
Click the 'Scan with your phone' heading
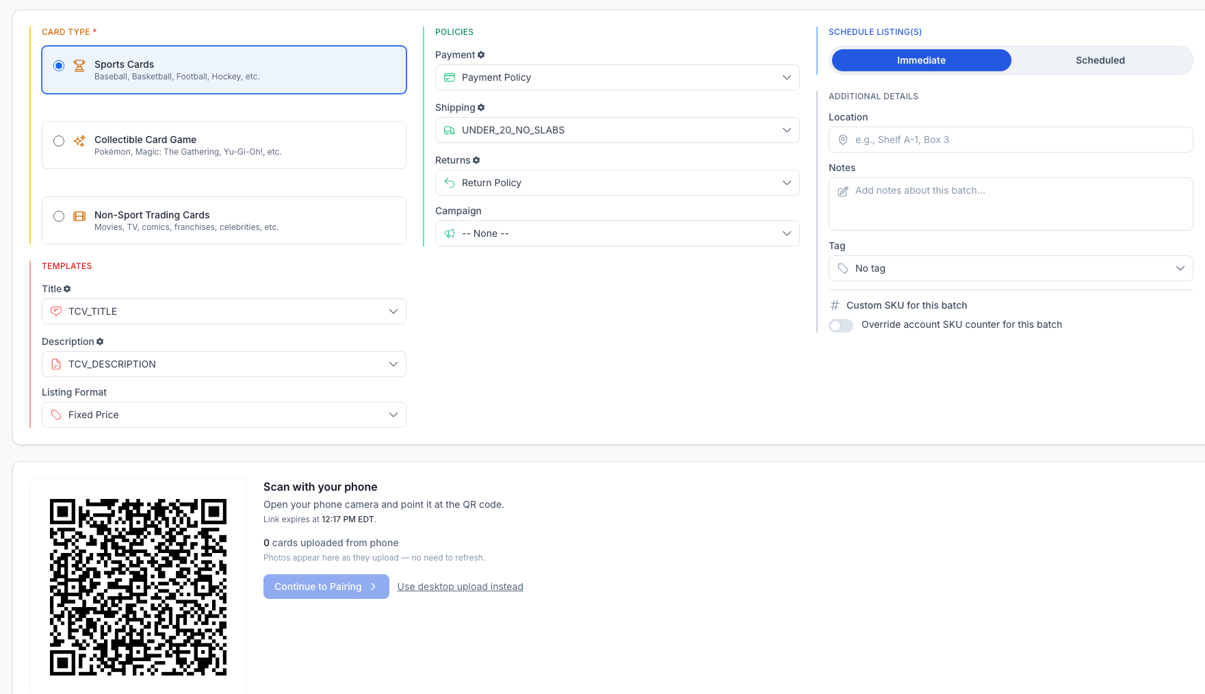tap(320, 487)
